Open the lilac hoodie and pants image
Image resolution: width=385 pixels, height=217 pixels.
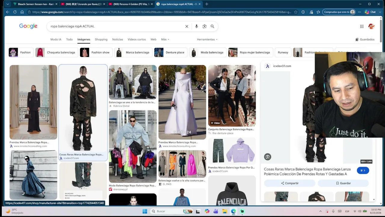232,151
